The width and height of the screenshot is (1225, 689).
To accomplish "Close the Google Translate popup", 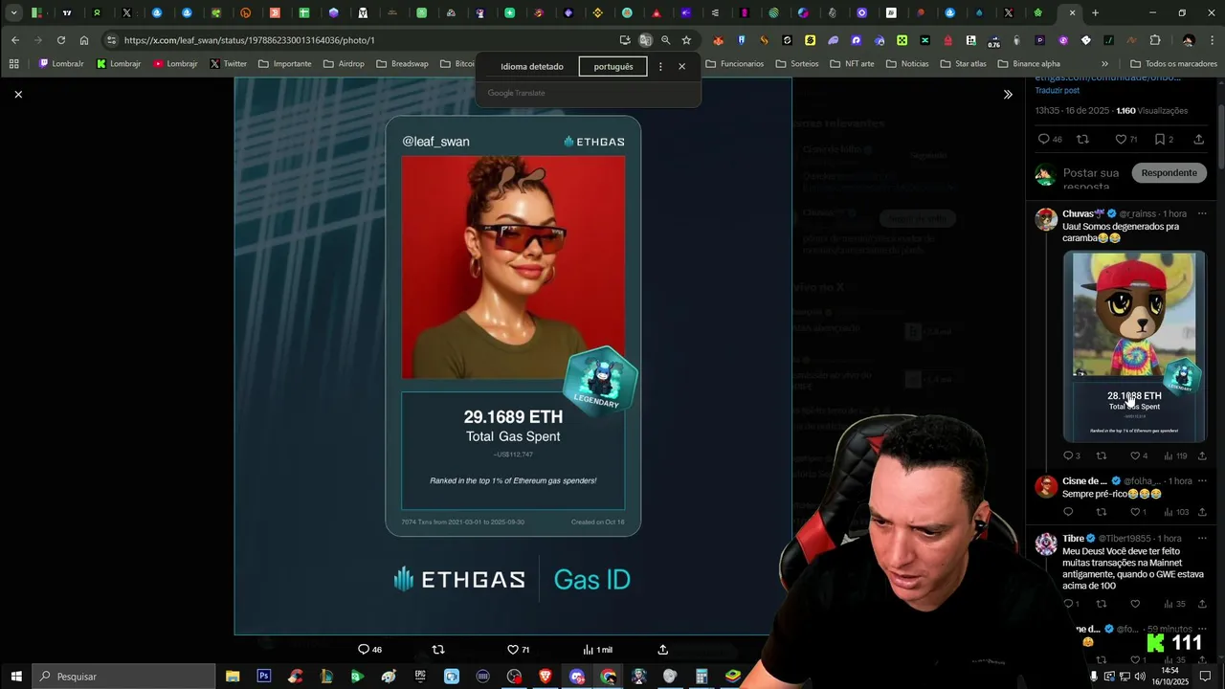I will pyautogui.click(x=681, y=66).
